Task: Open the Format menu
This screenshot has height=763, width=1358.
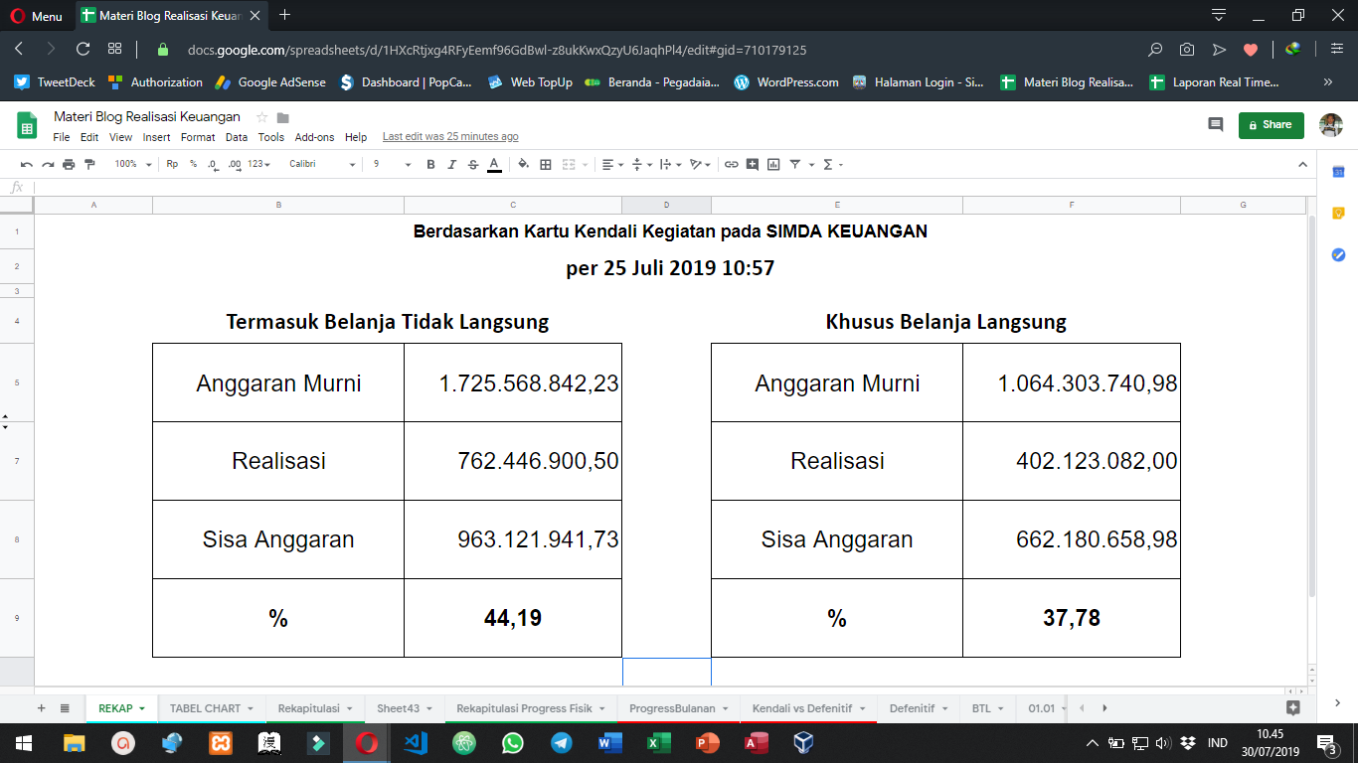Action: click(x=198, y=137)
